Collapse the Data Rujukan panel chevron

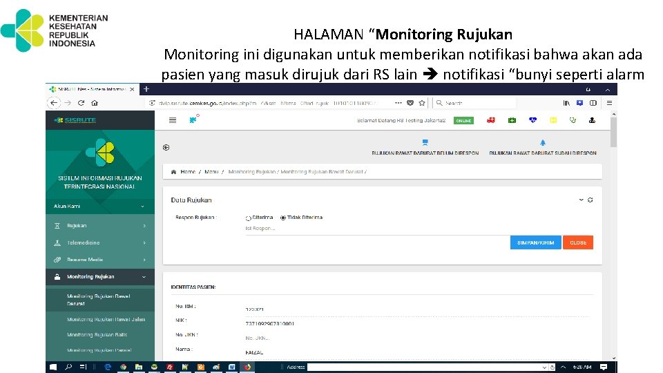pyautogui.click(x=581, y=200)
